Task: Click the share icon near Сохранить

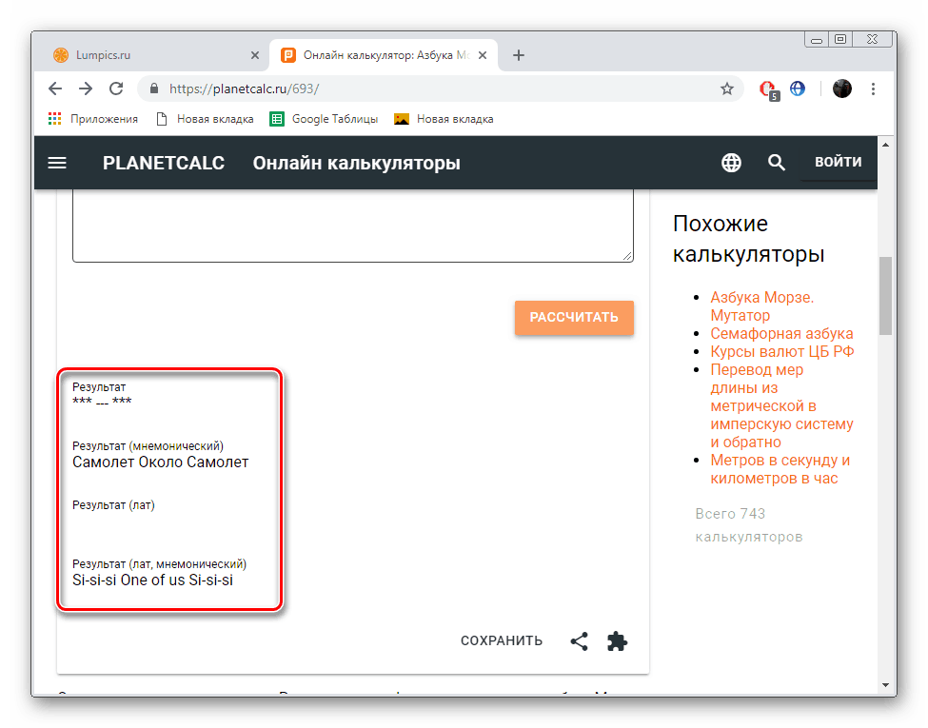Action: tap(579, 641)
